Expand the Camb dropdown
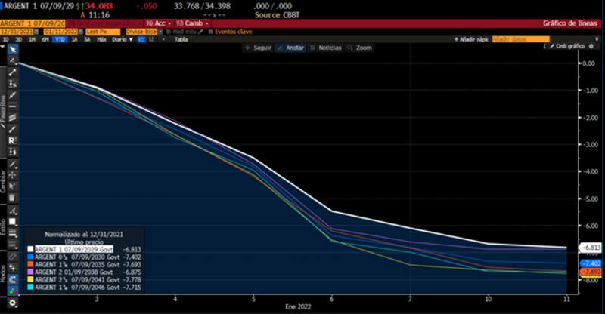 (x=194, y=23)
